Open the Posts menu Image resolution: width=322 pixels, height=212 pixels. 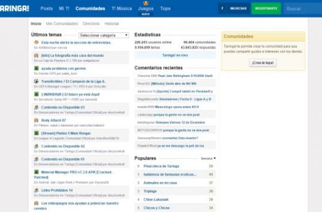(x=47, y=9)
